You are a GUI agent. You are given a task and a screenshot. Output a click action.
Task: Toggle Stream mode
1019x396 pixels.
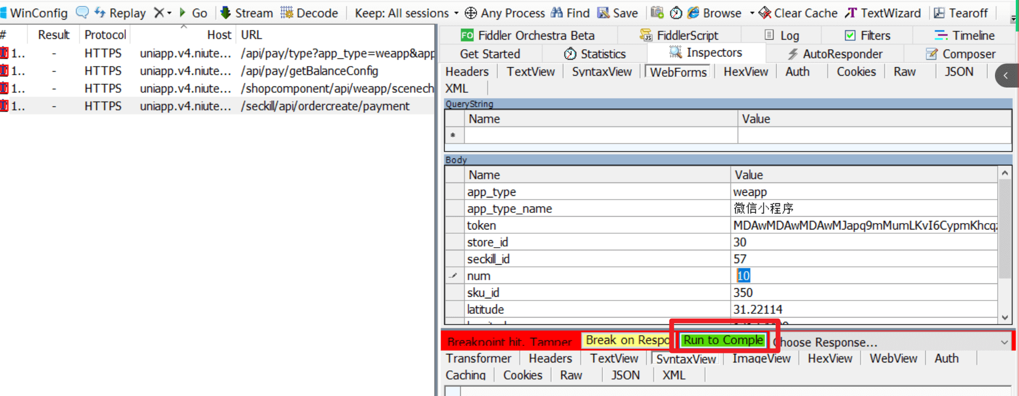click(x=246, y=13)
